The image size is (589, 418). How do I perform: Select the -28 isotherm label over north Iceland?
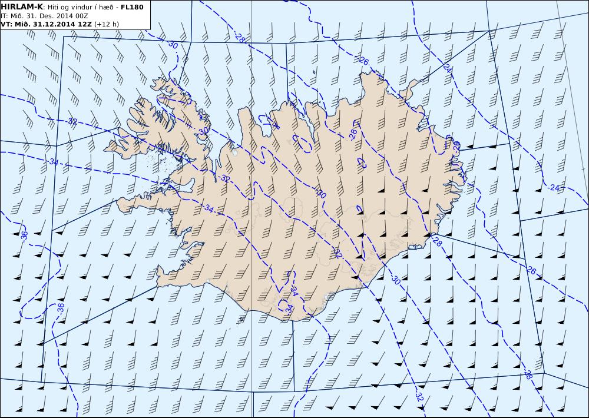353,134
